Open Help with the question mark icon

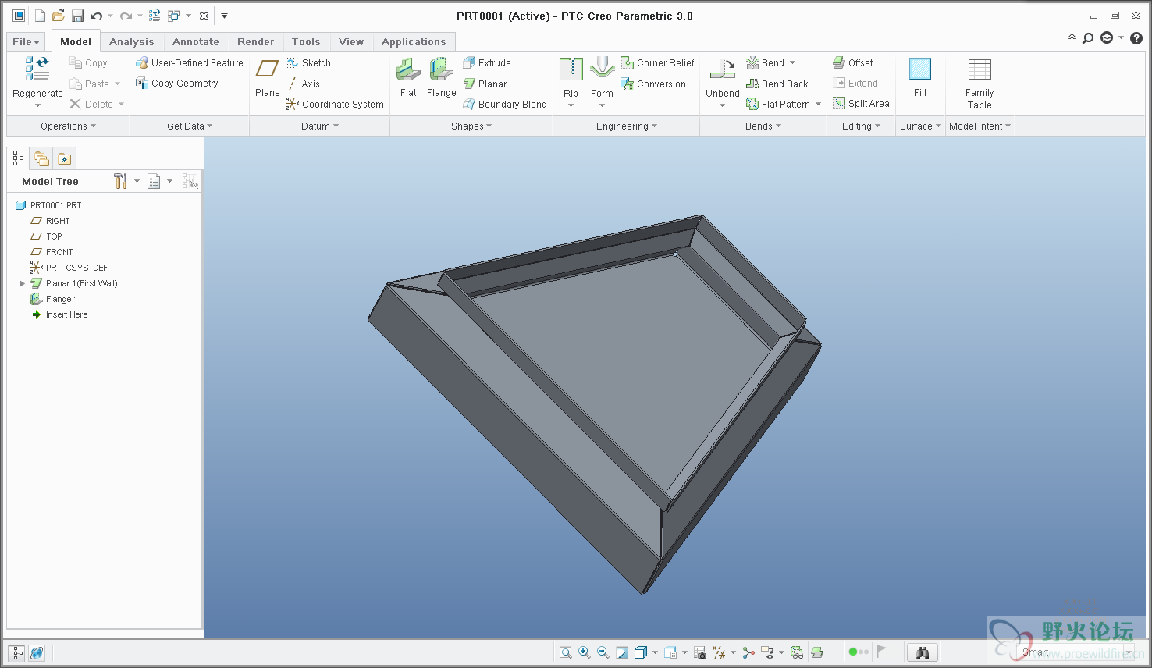click(1136, 37)
